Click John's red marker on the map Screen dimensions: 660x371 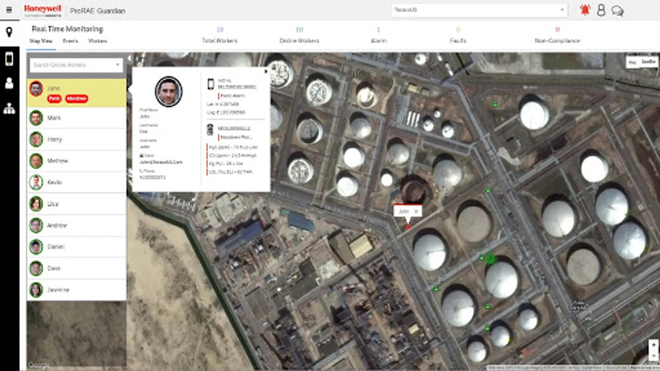click(x=408, y=227)
